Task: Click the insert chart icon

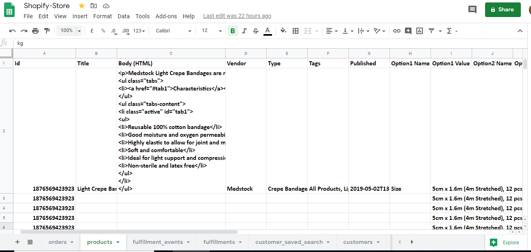Action: point(420,31)
